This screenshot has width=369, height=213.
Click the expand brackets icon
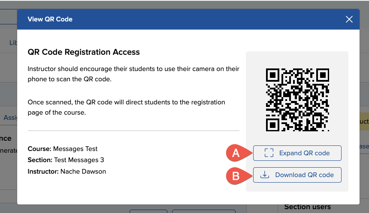[269, 153]
